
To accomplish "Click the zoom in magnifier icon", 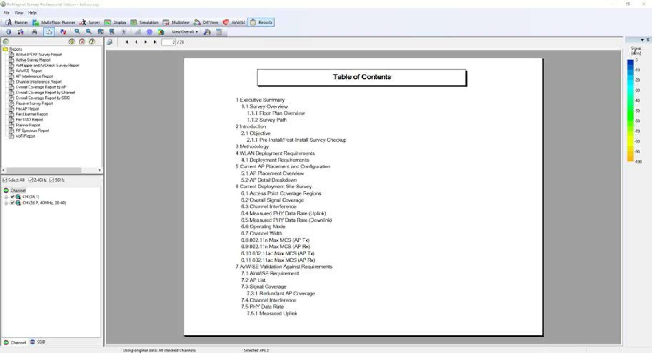I will (77, 32).
